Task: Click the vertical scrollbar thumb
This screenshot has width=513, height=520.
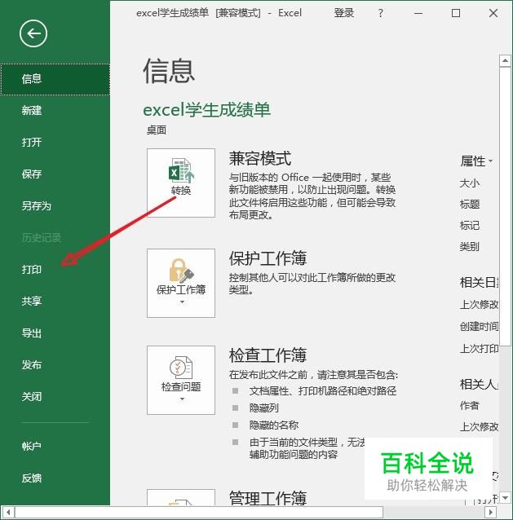Action: pos(505,207)
